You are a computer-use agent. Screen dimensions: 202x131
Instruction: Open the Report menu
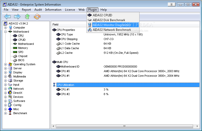tap(27, 10)
